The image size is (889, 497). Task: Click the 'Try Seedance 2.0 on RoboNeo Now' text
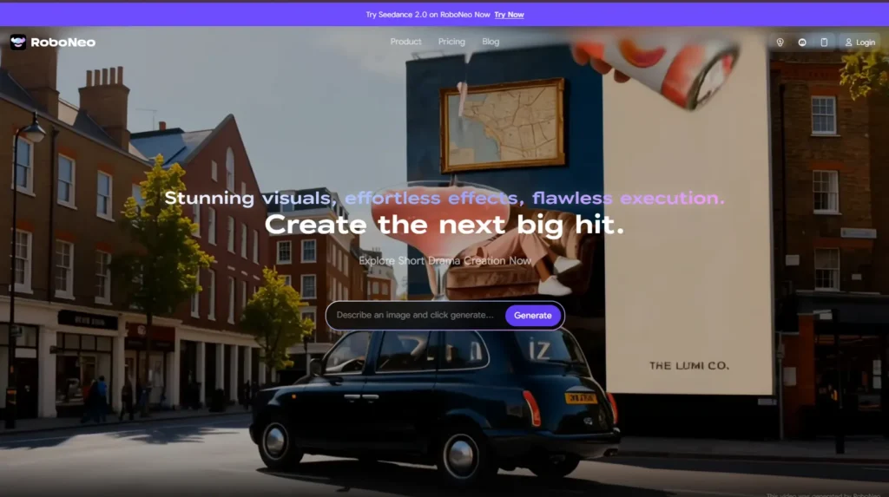click(428, 15)
